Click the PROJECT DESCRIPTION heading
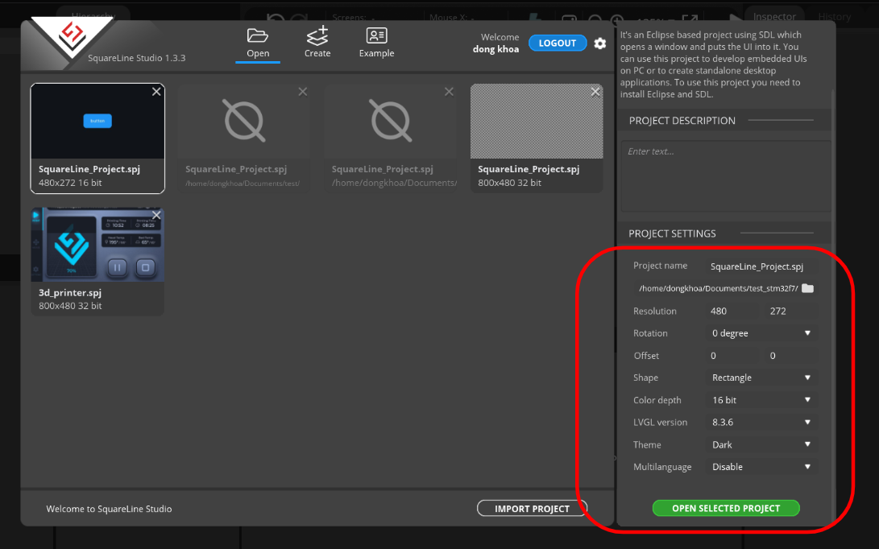Viewport: 879px width, 549px height. 682,121
